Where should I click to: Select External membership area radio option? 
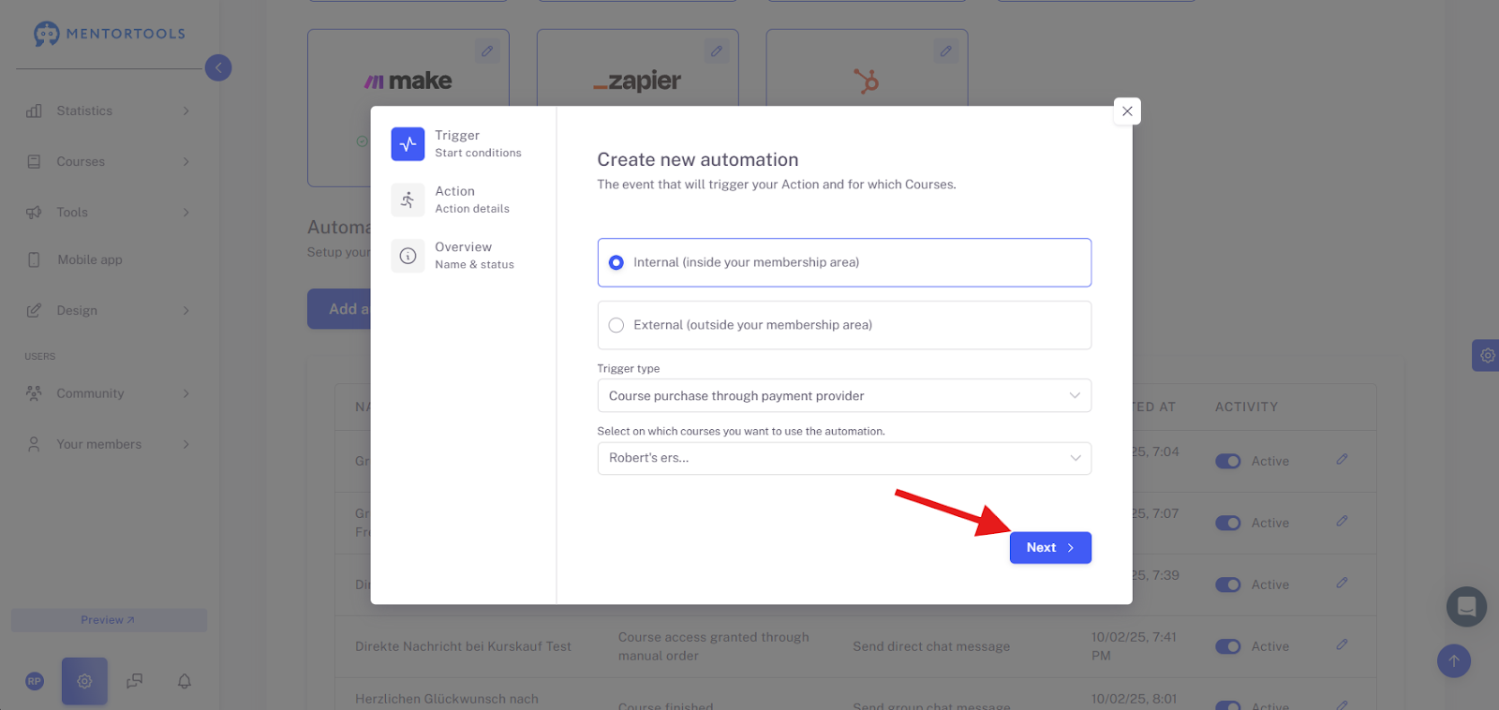[x=844, y=325]
